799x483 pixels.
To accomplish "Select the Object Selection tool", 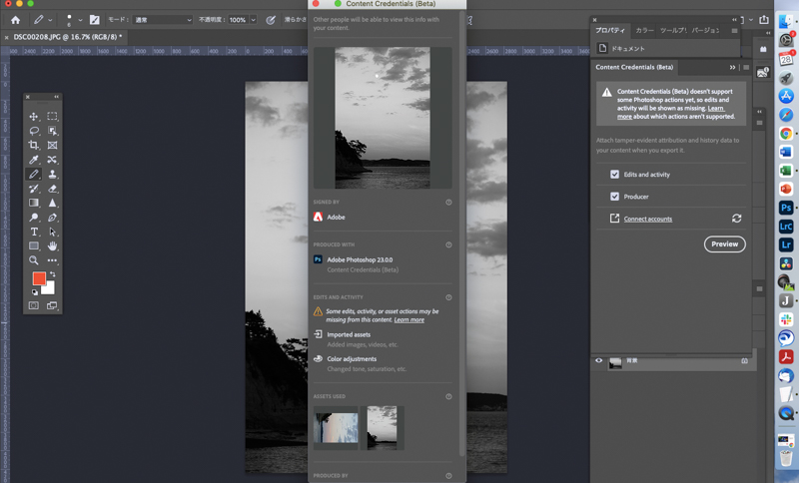I will [x=52, y=131].
